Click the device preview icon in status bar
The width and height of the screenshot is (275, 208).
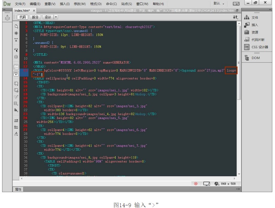coord(206,184)
